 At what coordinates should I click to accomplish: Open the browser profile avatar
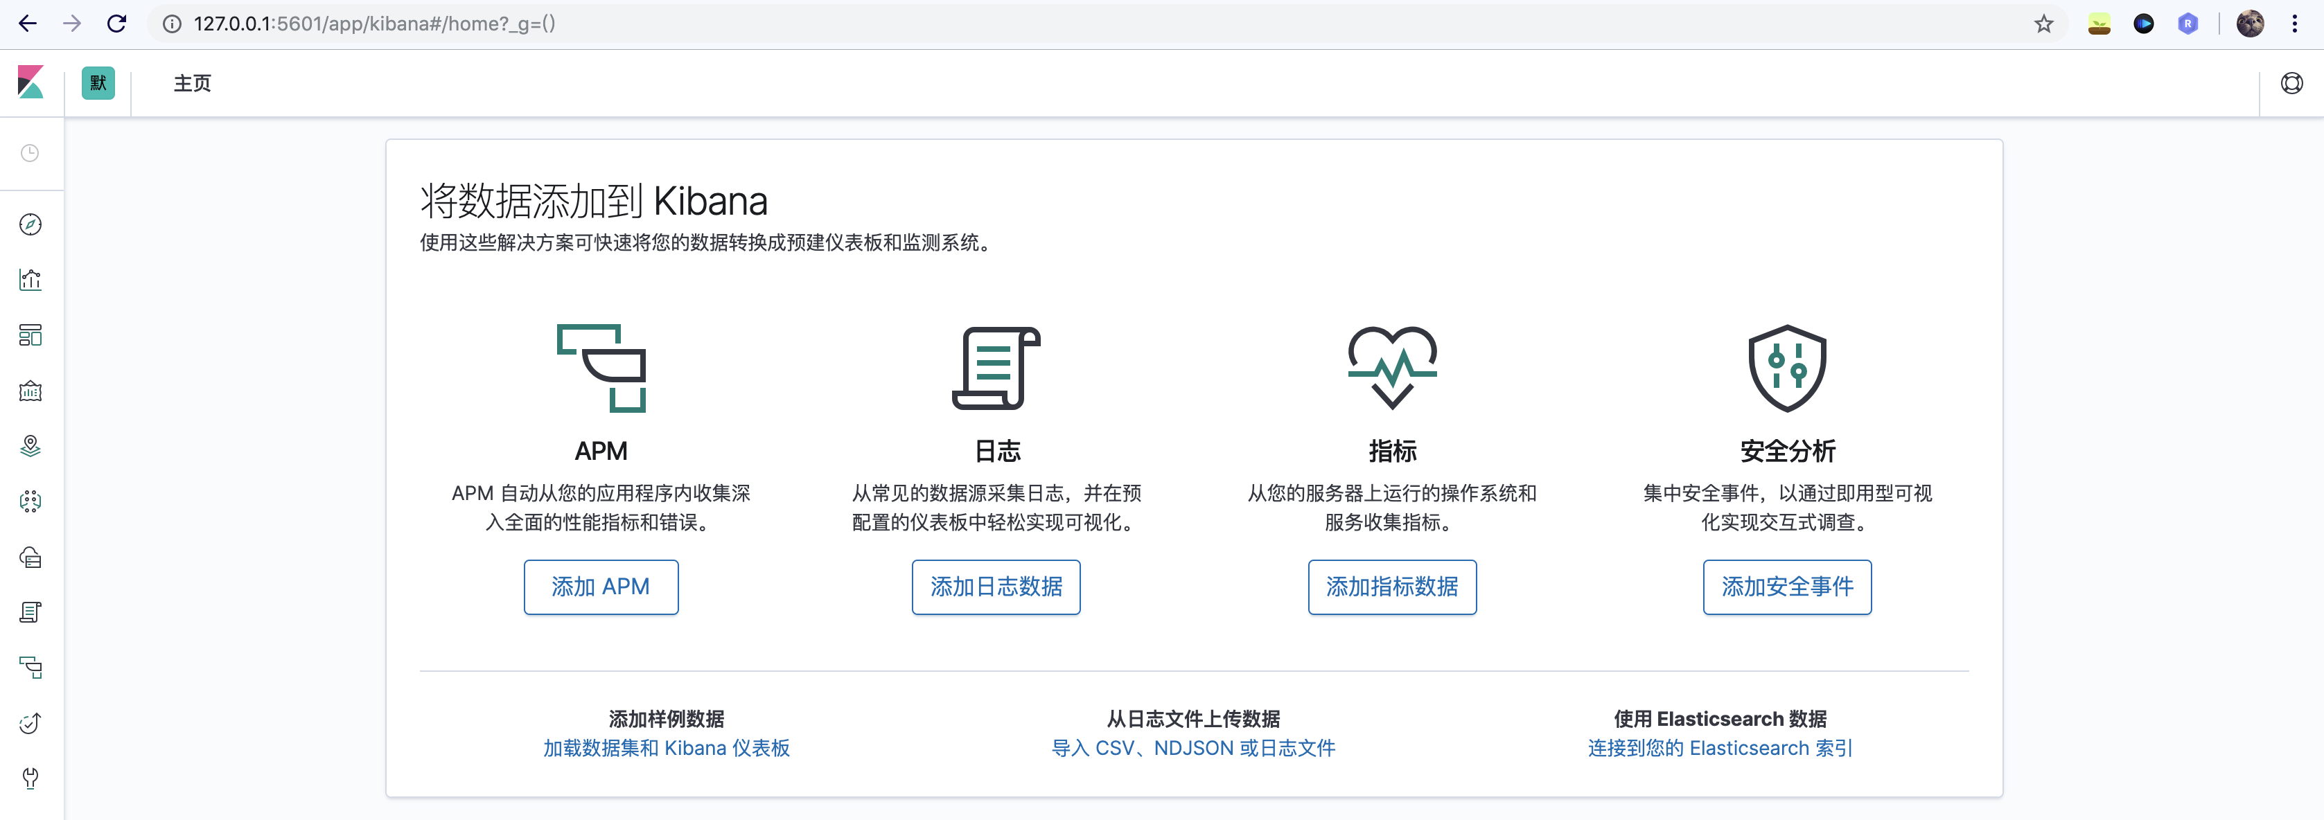(2249, 24)
